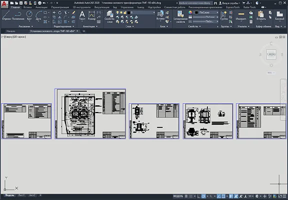
Task: Select the Отрезок line tool
Action: pos(6,15)
